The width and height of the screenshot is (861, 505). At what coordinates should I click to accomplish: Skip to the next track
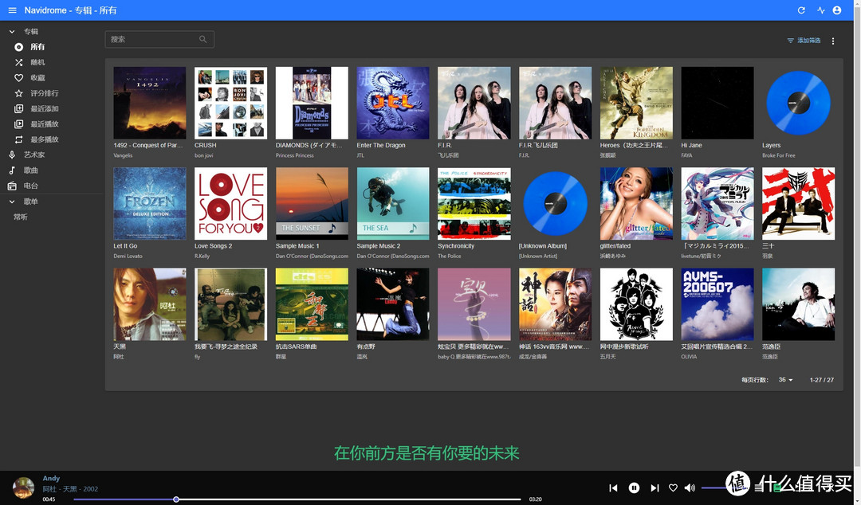[655, 487]
